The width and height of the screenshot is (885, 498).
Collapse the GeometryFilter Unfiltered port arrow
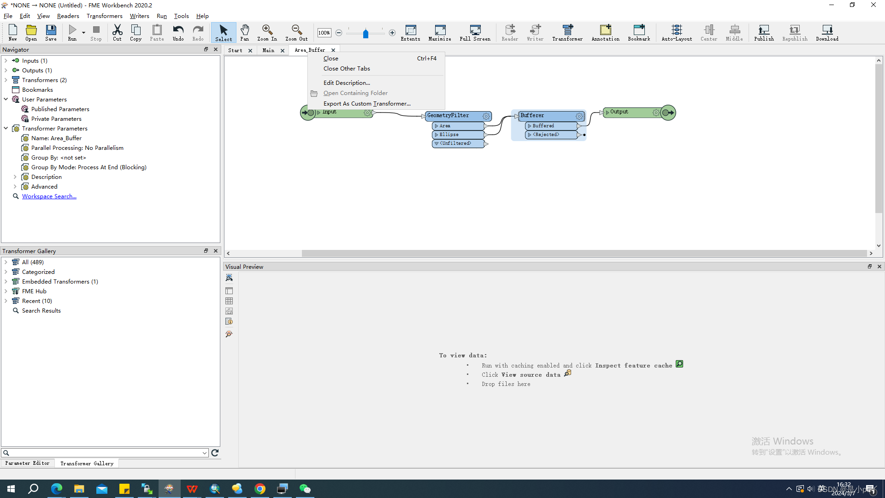coord(437,143)
